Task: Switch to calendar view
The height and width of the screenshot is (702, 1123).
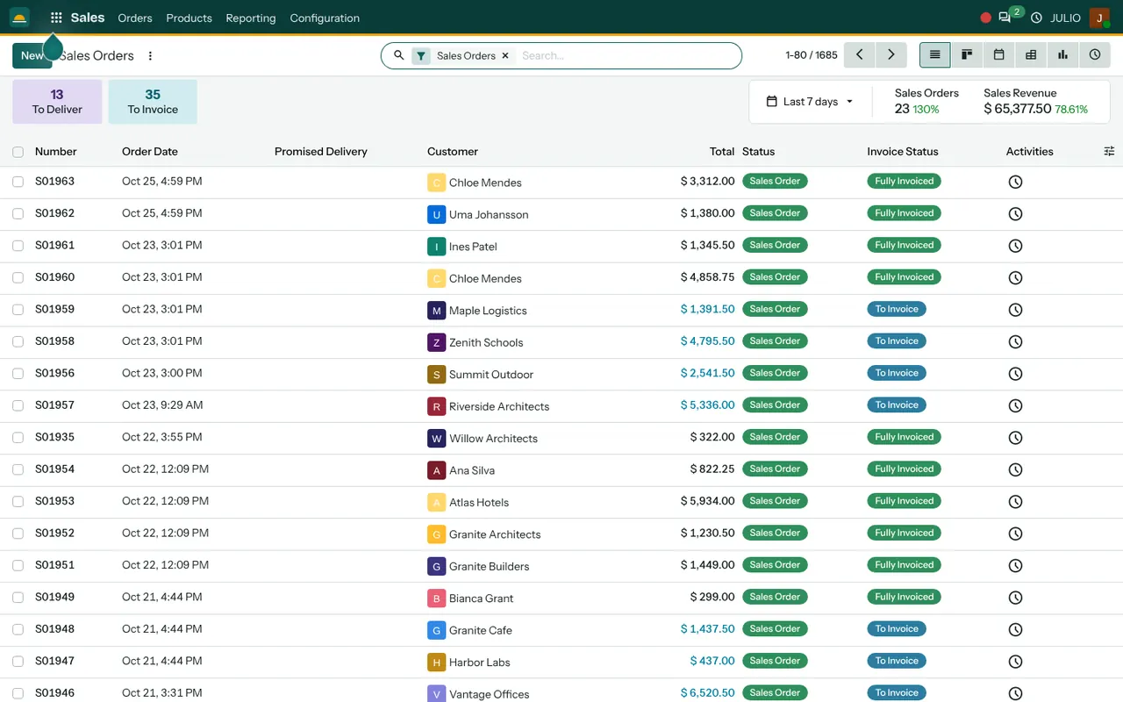Action: point(998,54)
